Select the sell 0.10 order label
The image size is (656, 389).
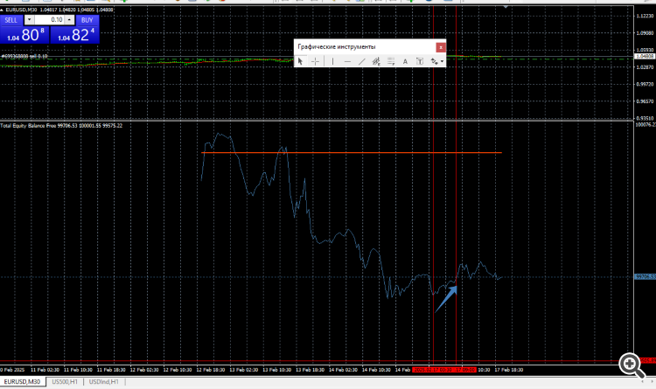(24, 56)
